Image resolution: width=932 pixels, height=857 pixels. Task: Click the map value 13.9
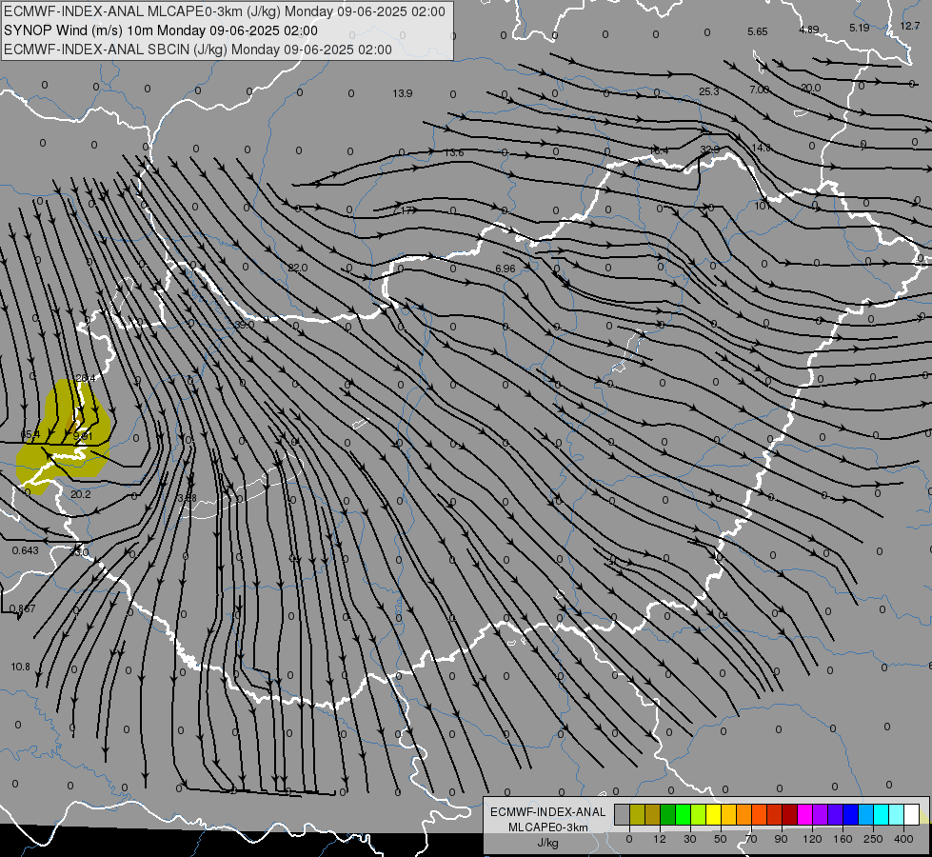pos(403,93)
